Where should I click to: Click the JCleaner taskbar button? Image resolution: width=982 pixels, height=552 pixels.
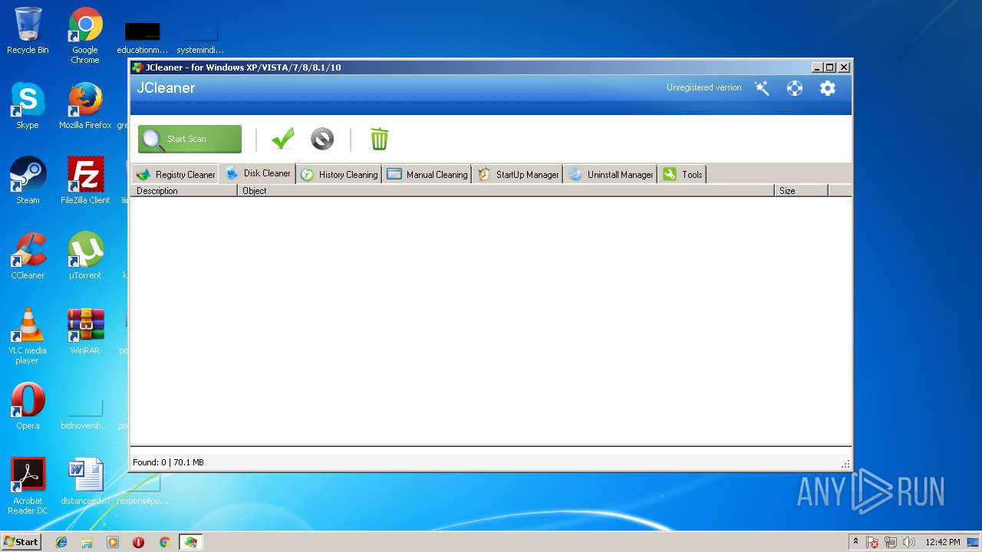click(190, 542)
